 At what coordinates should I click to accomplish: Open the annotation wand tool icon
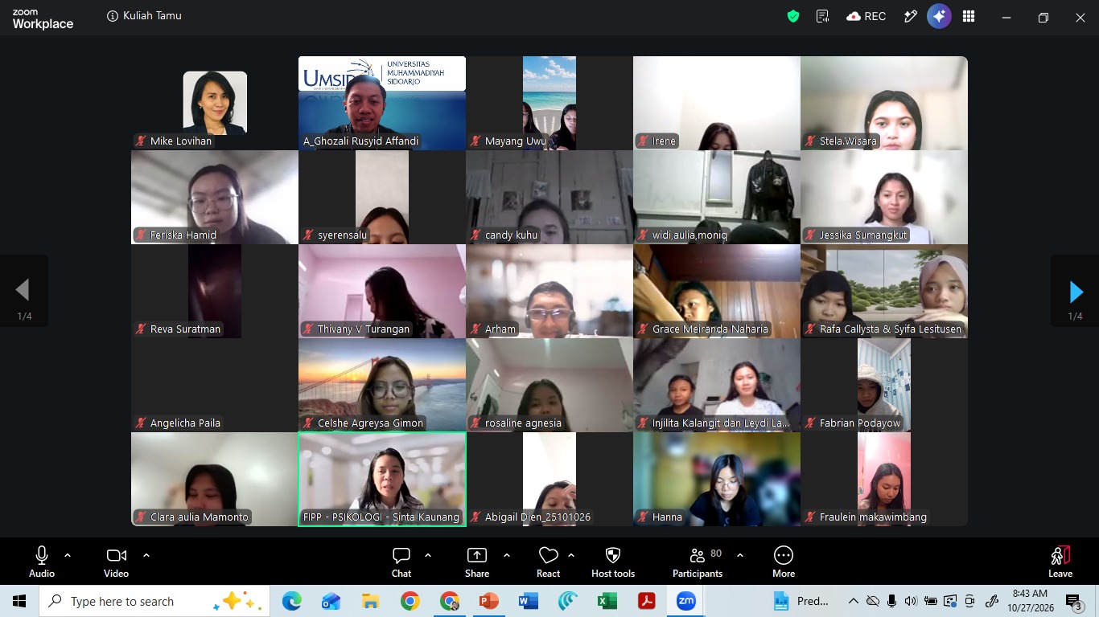pos(911,16)
